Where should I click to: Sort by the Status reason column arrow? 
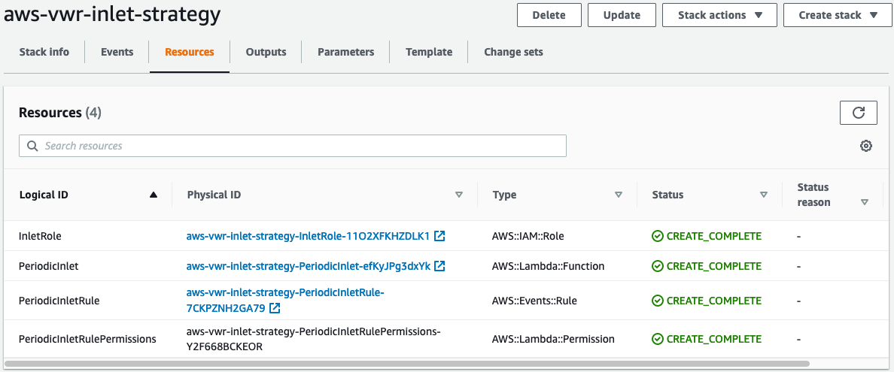coord(865,202)
